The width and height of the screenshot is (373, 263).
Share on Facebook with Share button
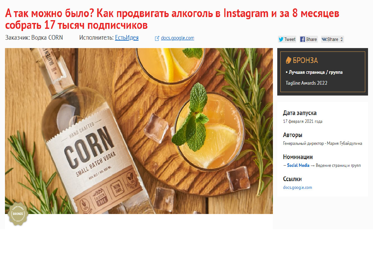pos(309,39)
